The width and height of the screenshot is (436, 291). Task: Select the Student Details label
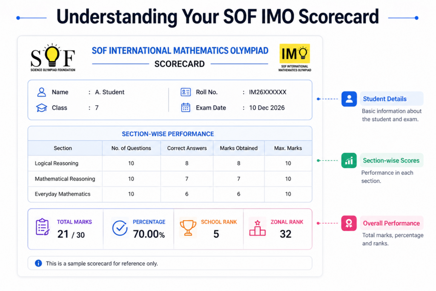click(384, 99)
